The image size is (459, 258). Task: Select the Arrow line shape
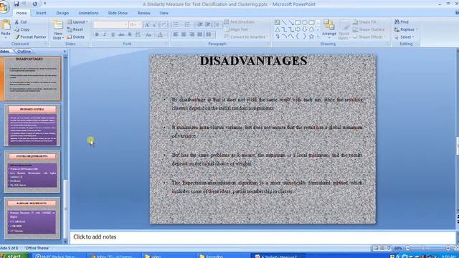tap(291, 22)
